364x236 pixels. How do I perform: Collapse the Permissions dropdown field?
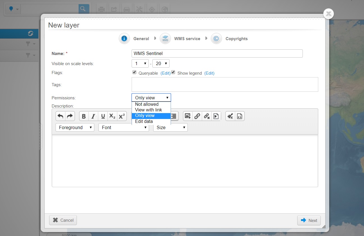(151, 98)
